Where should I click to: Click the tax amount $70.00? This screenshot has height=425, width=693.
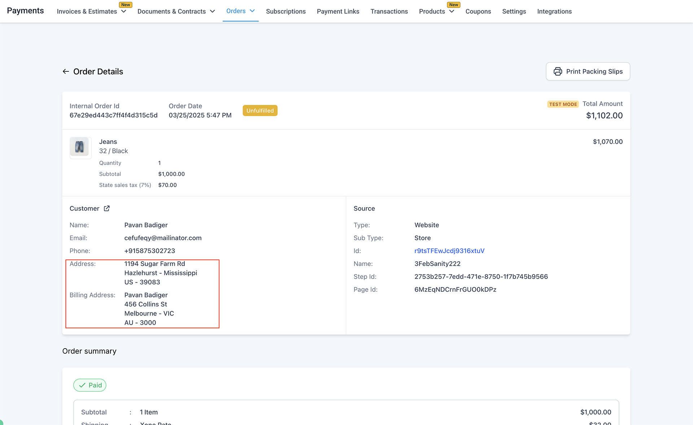click(x=167, y=185)
